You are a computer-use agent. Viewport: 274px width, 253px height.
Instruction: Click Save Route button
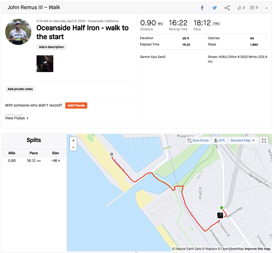tap(198, 140)
